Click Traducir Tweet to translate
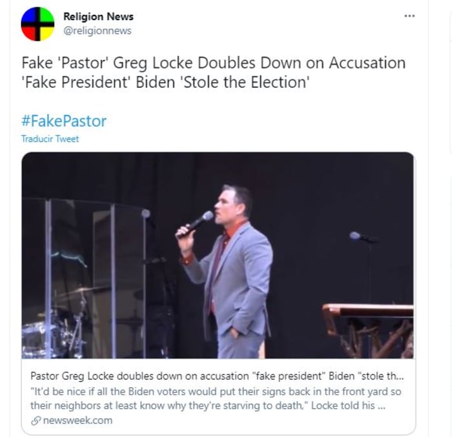 [x=50, y=139]
